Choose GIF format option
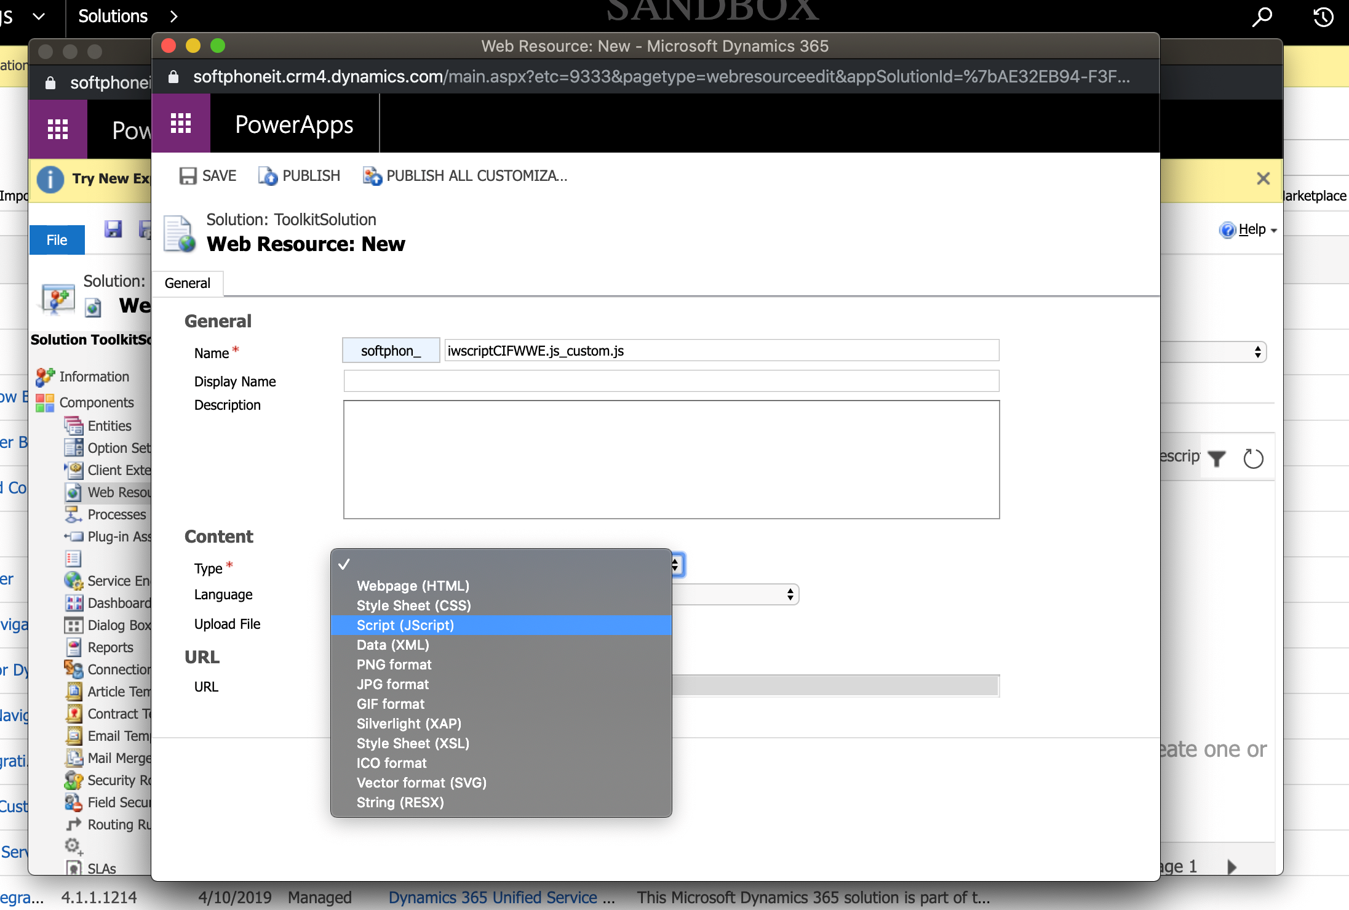 pos(501,704)
